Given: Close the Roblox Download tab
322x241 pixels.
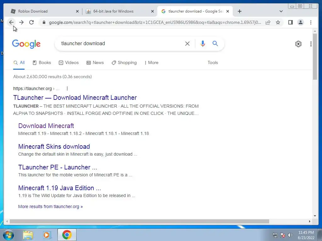Looking at the screenshot, I should (x=77, y=11).
